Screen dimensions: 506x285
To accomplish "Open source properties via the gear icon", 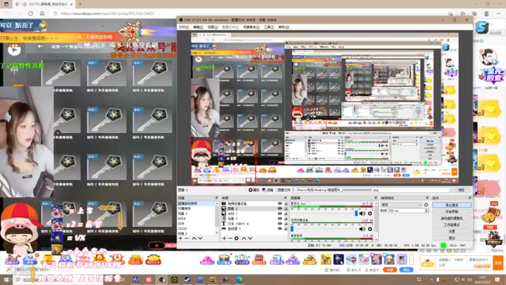I will pyautogui.click(x=237, y=239).
